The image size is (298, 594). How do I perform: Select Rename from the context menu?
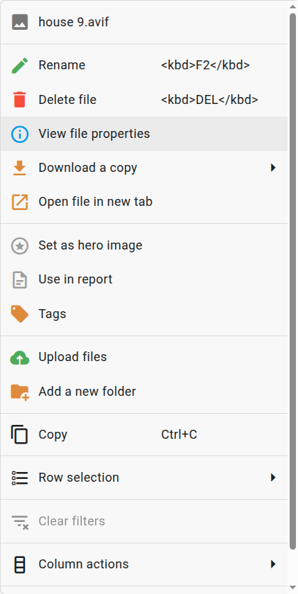144,65
